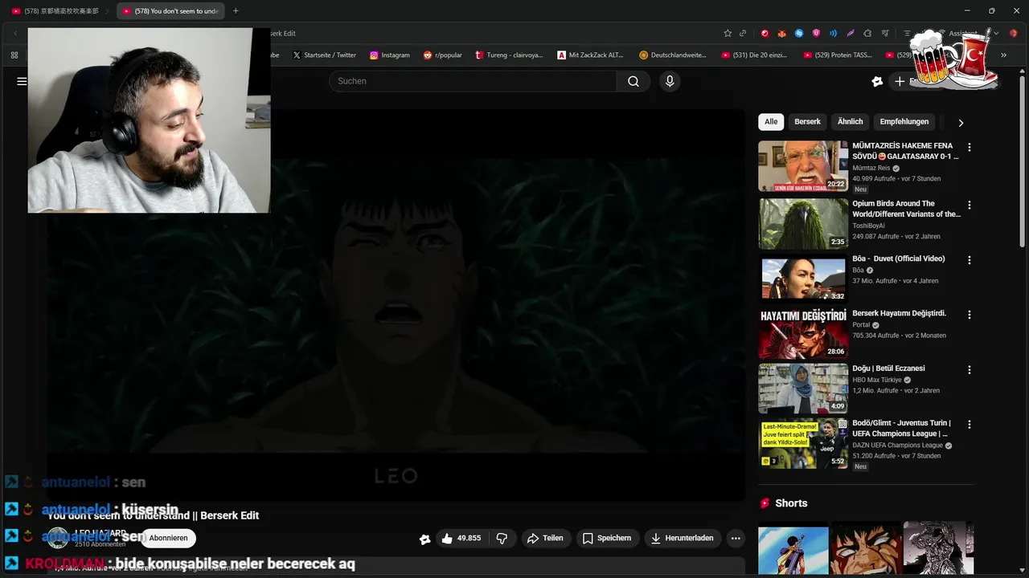Focus the Suchen search field
The height and width of the screenshot is (578, 1029).
tap(473, 81)
